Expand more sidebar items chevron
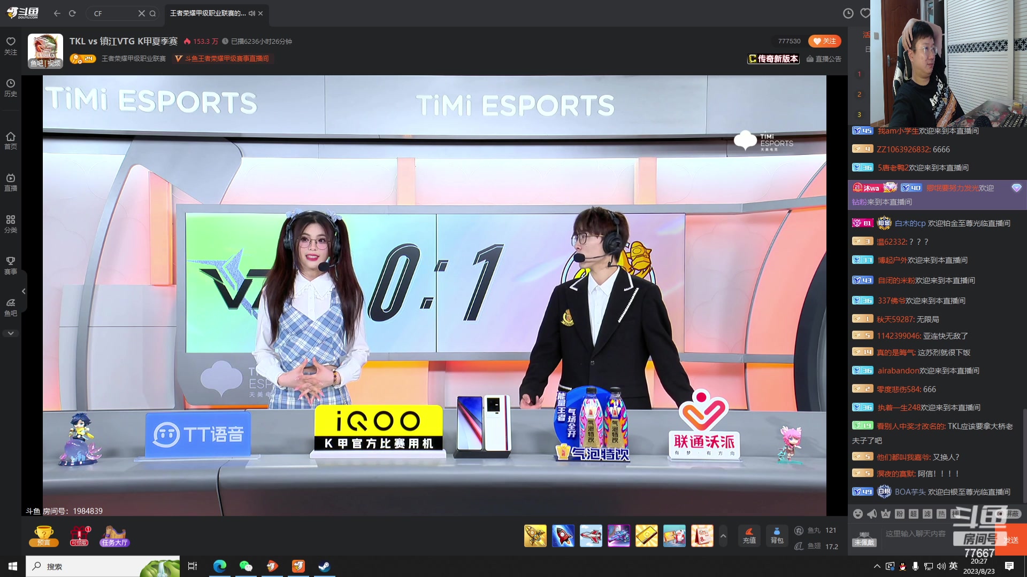This screenshot has width=1027, height=577. click(11, 333)
